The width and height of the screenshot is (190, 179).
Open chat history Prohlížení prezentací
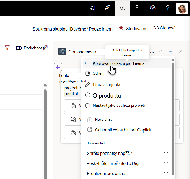[106, 173]
